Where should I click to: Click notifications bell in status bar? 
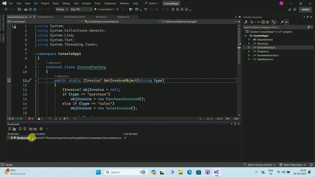tap(311, 165)
